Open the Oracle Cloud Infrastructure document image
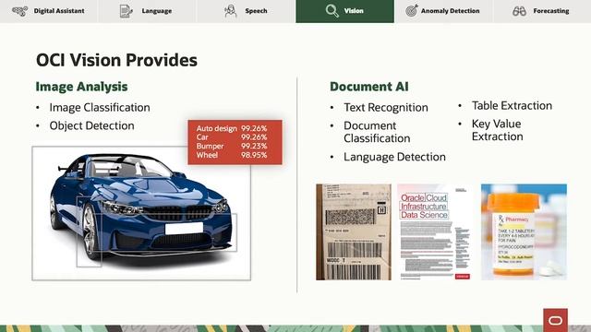 [434, 231]
